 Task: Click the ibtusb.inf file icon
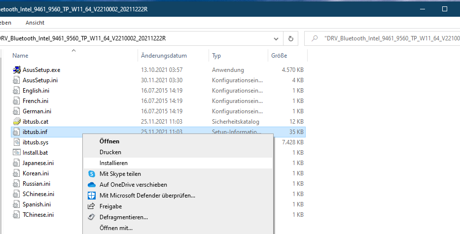point(17,132)
